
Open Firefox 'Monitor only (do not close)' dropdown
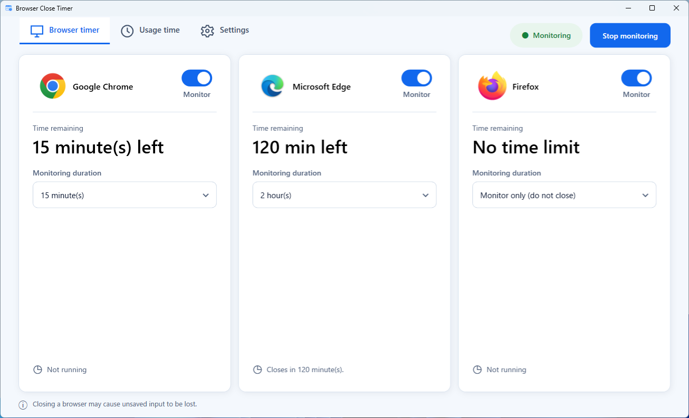pyautogui.click(x=564, y=195)
